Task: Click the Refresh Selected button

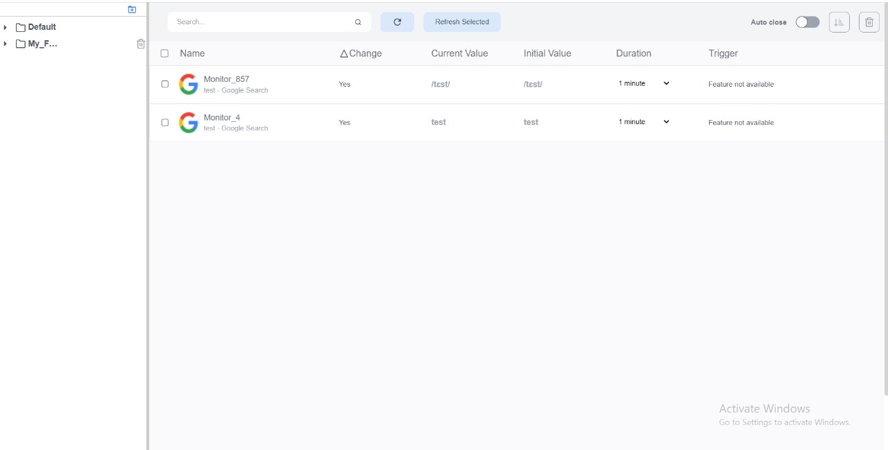Action: point(461,21)
